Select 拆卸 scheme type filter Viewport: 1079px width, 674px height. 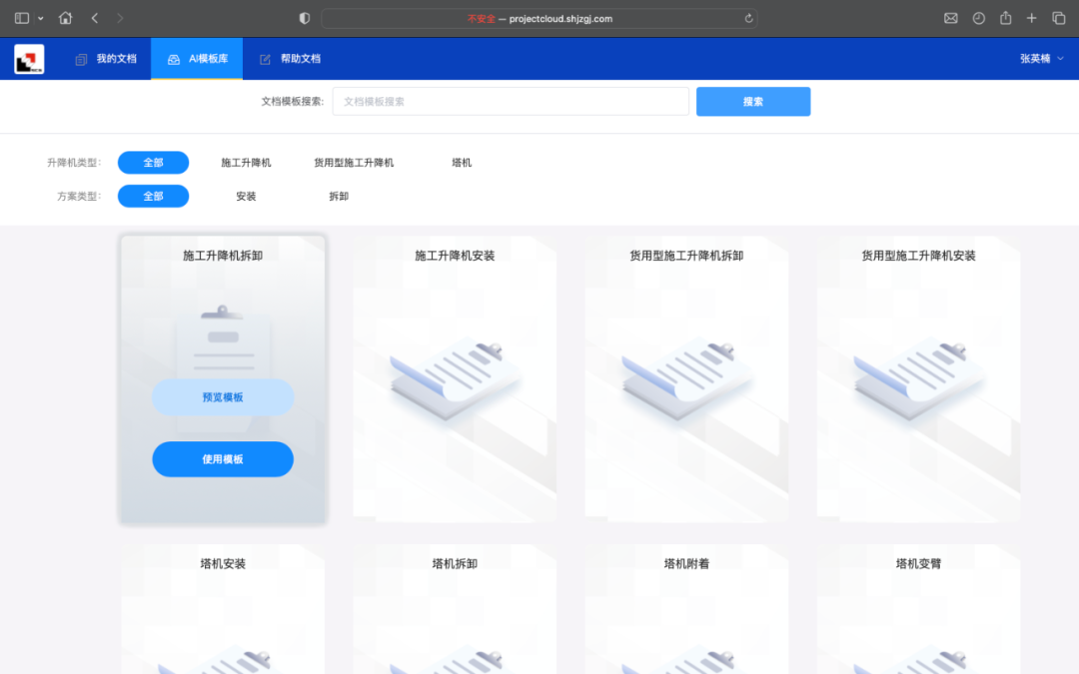tap(339, 196)
